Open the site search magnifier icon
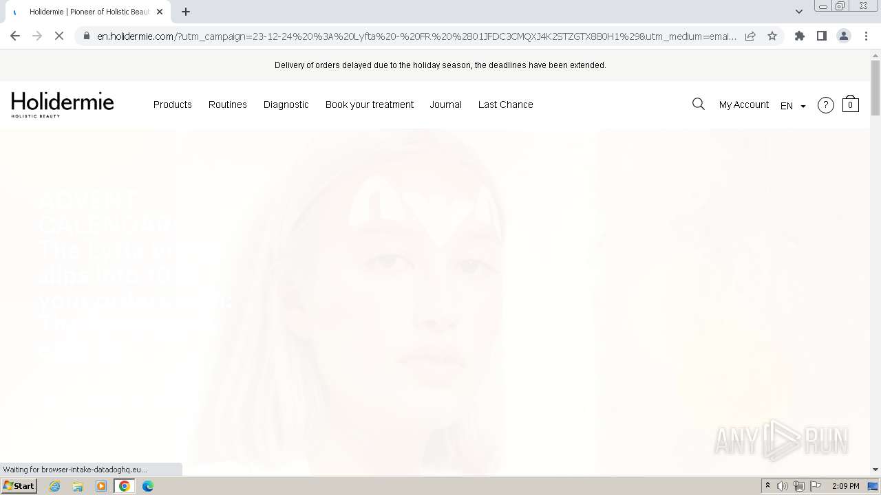This screenshot has width=881, height=495. point(698,104)
